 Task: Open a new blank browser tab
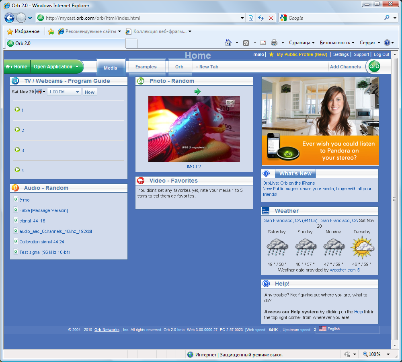(131, 43)
